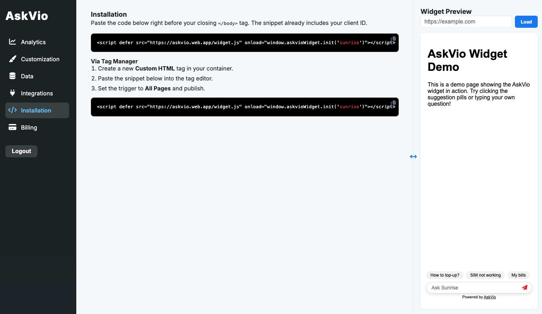Choose the 'SIM not working' suggestion pill
This screenshot has height=314, width=542.
485,275
